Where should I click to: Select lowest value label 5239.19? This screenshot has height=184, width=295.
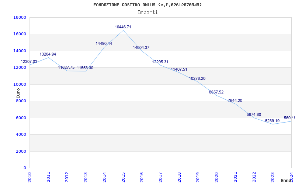point(273,121)
